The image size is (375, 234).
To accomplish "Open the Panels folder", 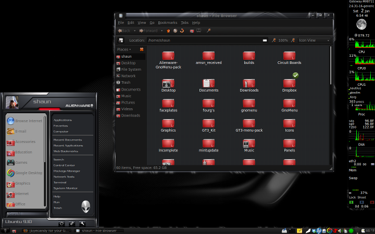I will click(x=290, y=146).
